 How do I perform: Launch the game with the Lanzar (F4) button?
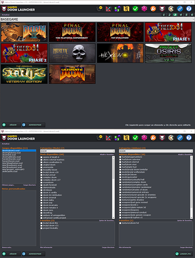pyautogui.click(x=184, y=254)
